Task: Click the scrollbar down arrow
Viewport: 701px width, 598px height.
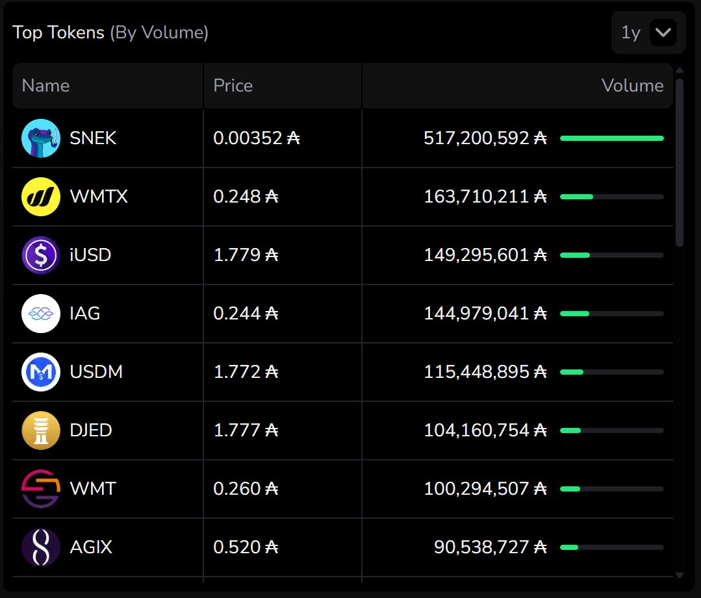Action: tap(680, 575)
